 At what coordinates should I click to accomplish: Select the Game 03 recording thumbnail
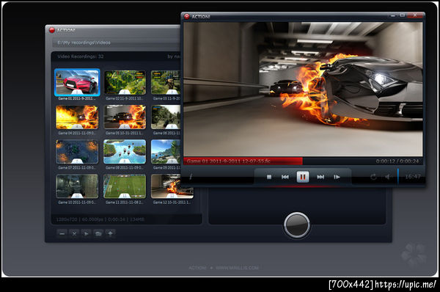click(x=166, y=82)
